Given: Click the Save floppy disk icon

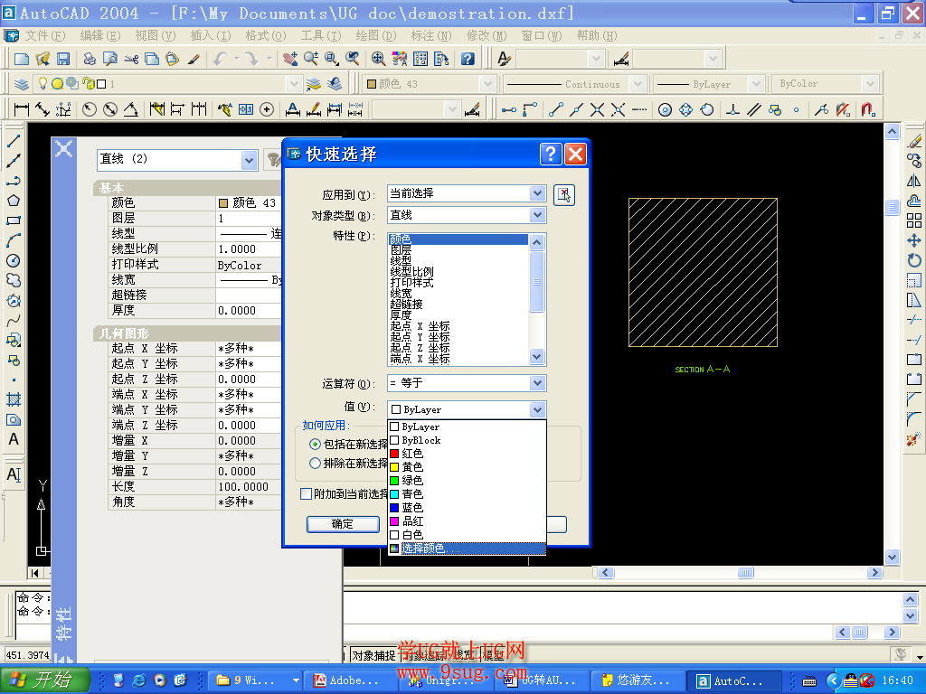Looking at the screenshot, I should click(63, 59).
